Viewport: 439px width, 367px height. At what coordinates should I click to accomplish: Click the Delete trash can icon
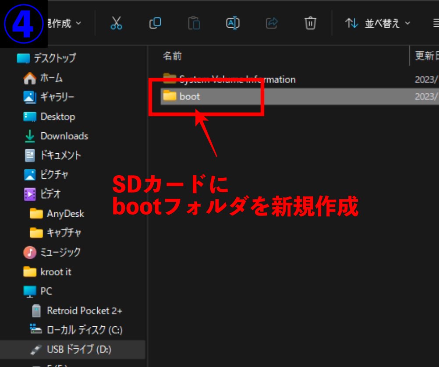[310, 23]
